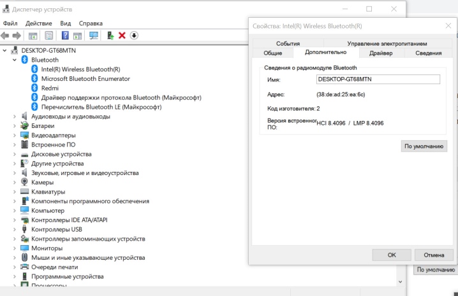Viewport: 458px width, 296px height.
Task: Expand Контроллеры IDE ATA/ATAPI
Action: 14,220
